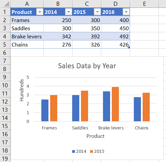Select row 10 header

(x=5, y=85)
